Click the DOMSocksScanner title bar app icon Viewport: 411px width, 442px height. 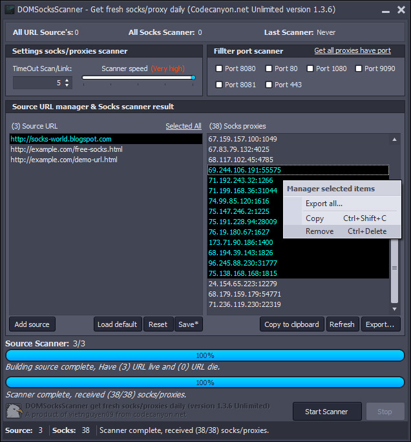pos(10,10)
